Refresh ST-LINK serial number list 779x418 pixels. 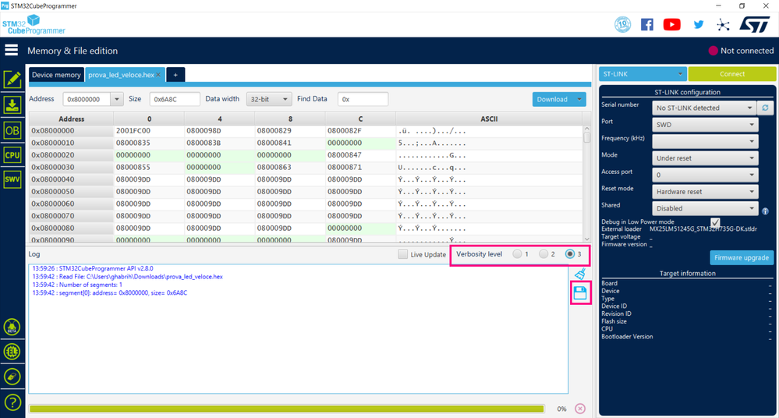pos(765,108)
